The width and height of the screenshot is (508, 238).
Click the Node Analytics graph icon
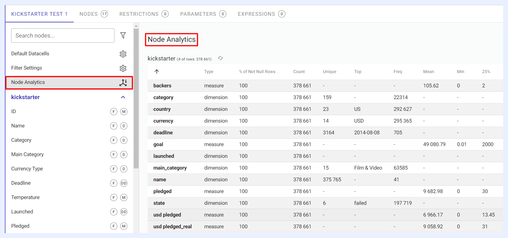[x=123, y=82]
